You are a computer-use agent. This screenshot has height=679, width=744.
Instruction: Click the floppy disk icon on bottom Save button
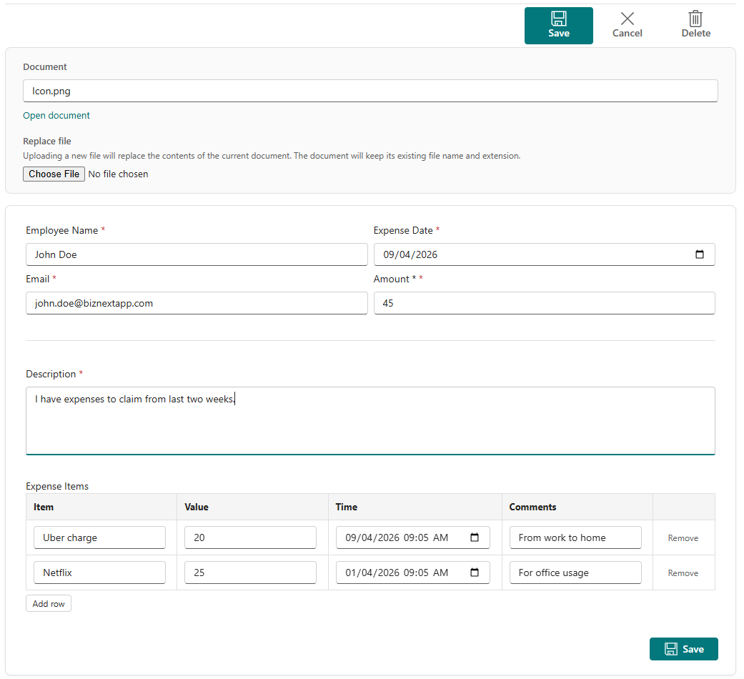[x=671, y=648]
